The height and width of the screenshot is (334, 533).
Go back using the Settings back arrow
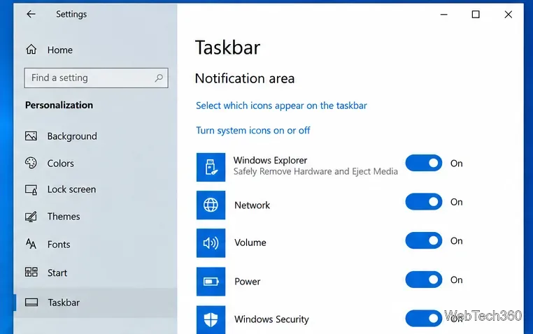[x=31, y=14]
